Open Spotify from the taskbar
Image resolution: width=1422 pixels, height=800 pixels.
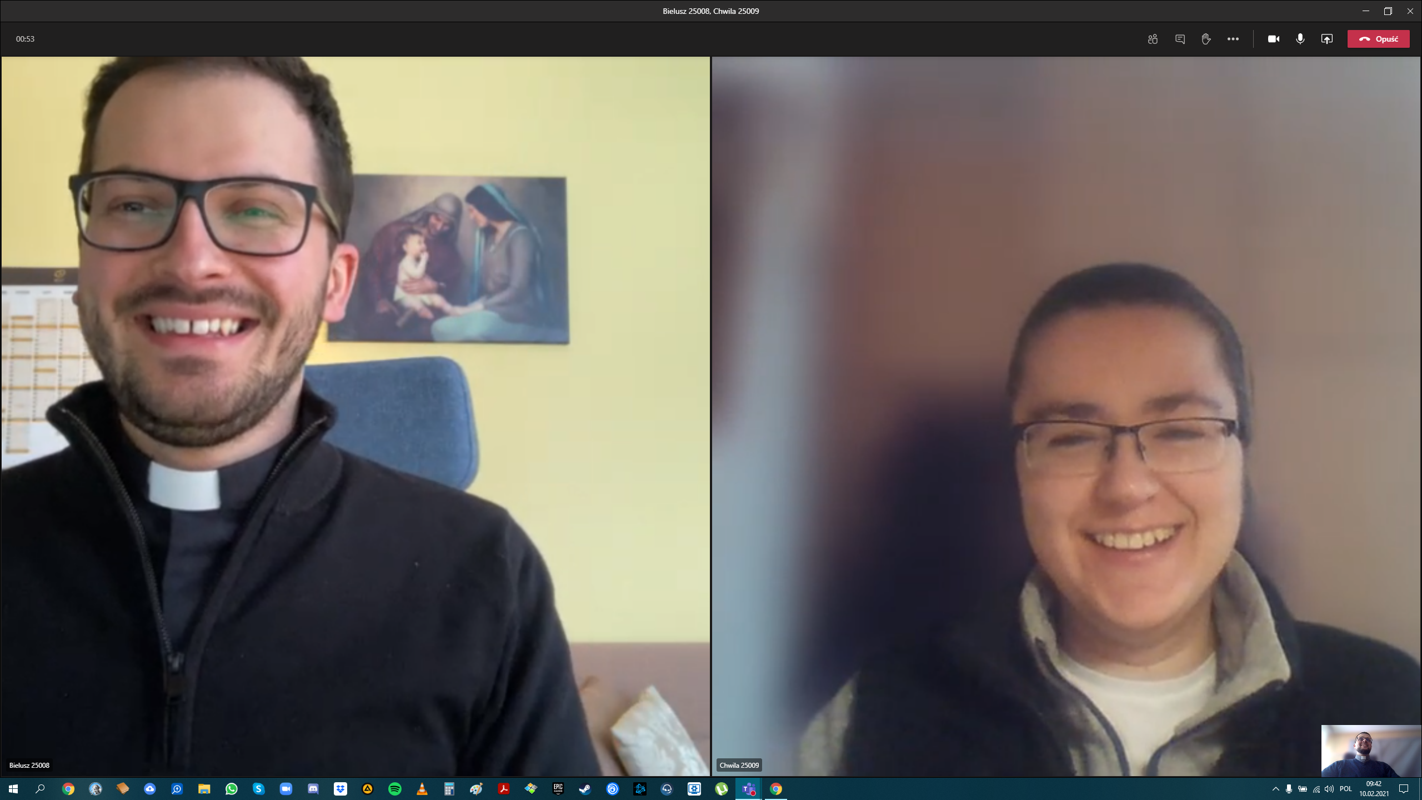coord(395,789)
